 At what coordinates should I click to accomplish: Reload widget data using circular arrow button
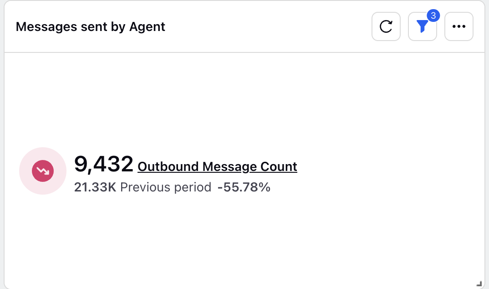pos(386,26)
